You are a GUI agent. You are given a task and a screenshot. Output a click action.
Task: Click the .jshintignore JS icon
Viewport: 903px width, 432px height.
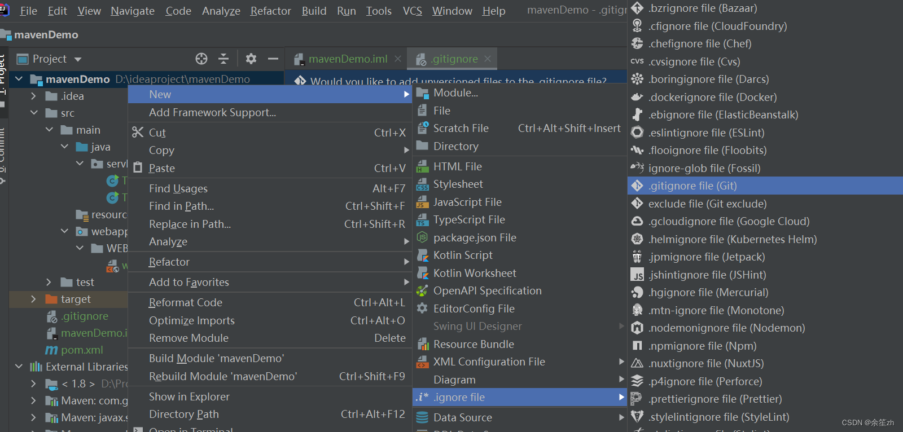click(x=637, y=275)
